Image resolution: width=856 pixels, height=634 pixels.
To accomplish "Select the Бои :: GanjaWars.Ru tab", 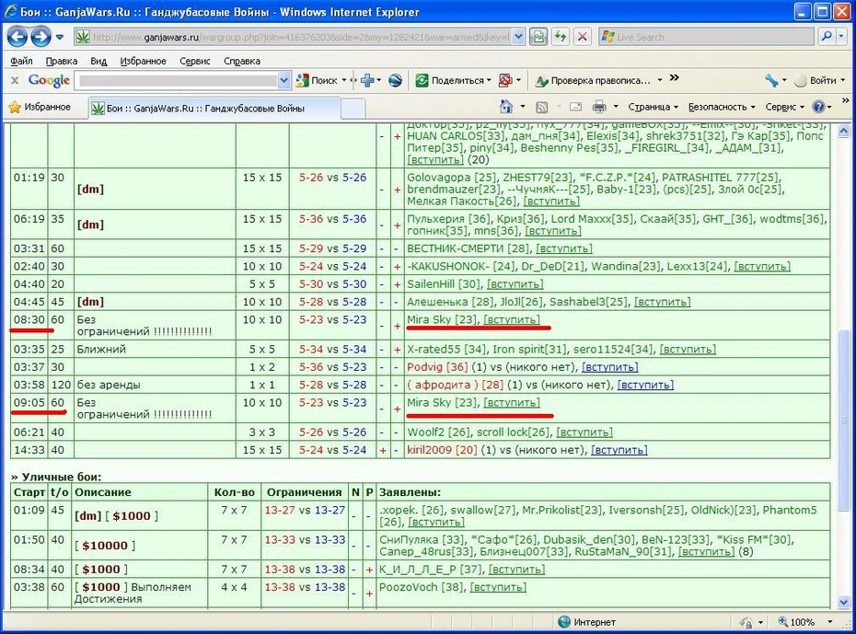I will tap(214, 108).
